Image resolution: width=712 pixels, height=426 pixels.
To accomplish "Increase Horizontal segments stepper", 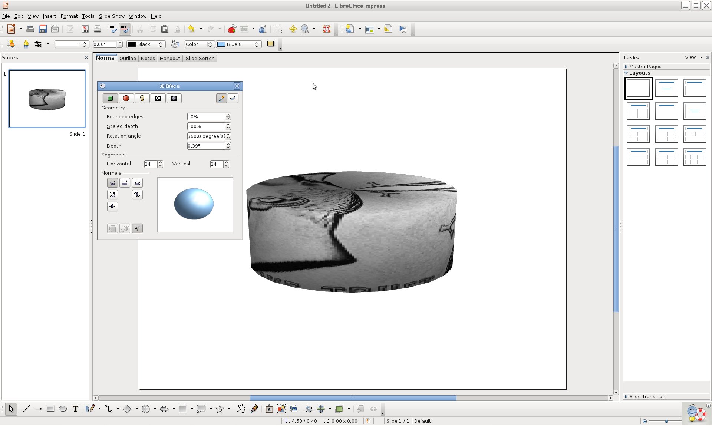I will coord(160,162).
